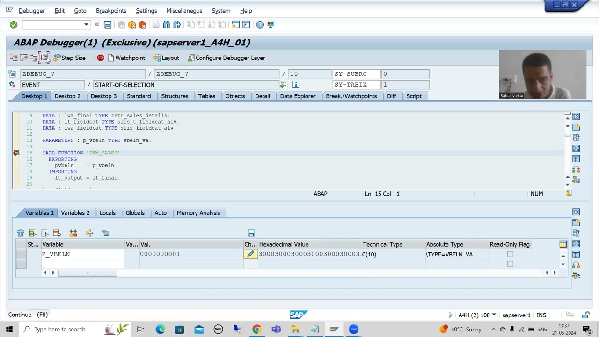
Task: Click the Windows Start button
Action: pyautogui.click(x=9, y=329)
